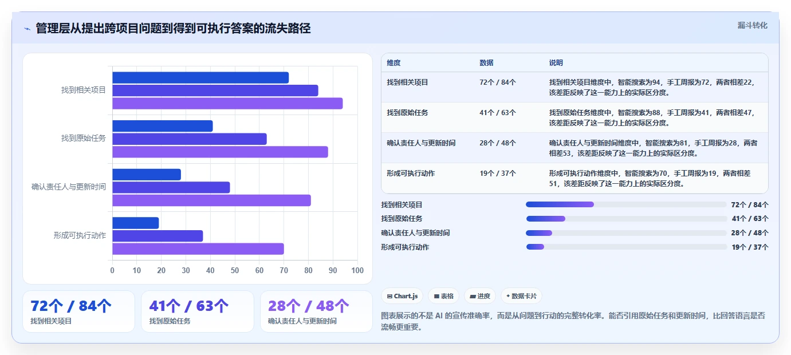Click the dashboard title about 流失路径

coord(173,29)
